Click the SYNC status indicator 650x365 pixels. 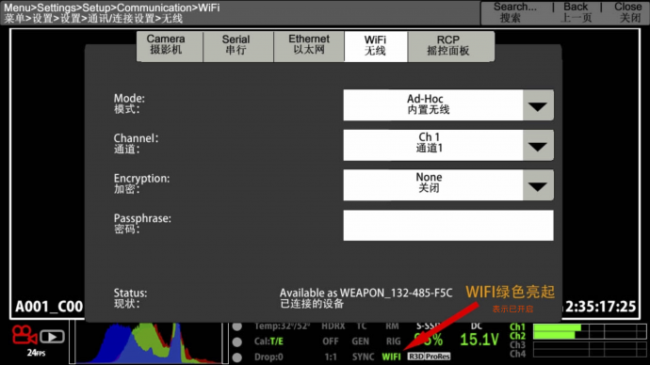(363, 357)
